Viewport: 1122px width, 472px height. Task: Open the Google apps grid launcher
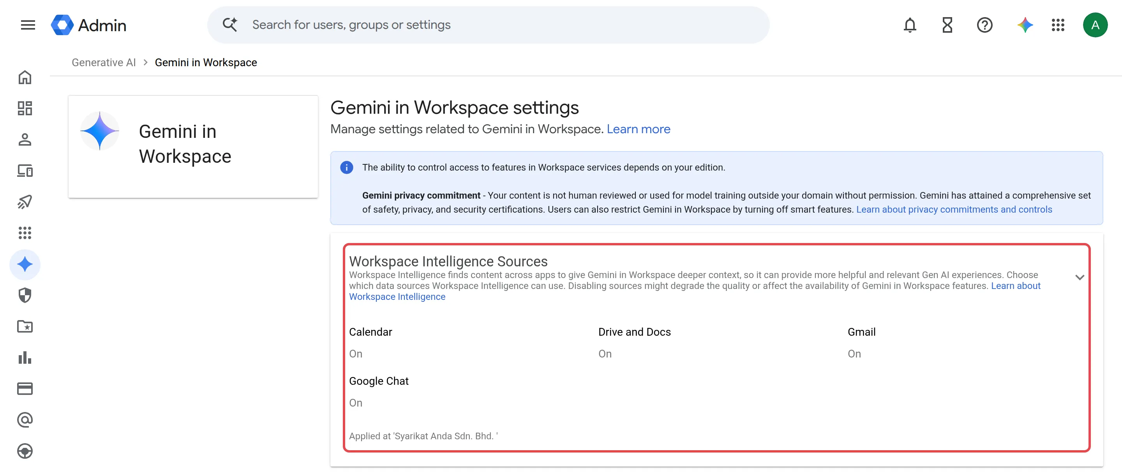pos(1058,25)
